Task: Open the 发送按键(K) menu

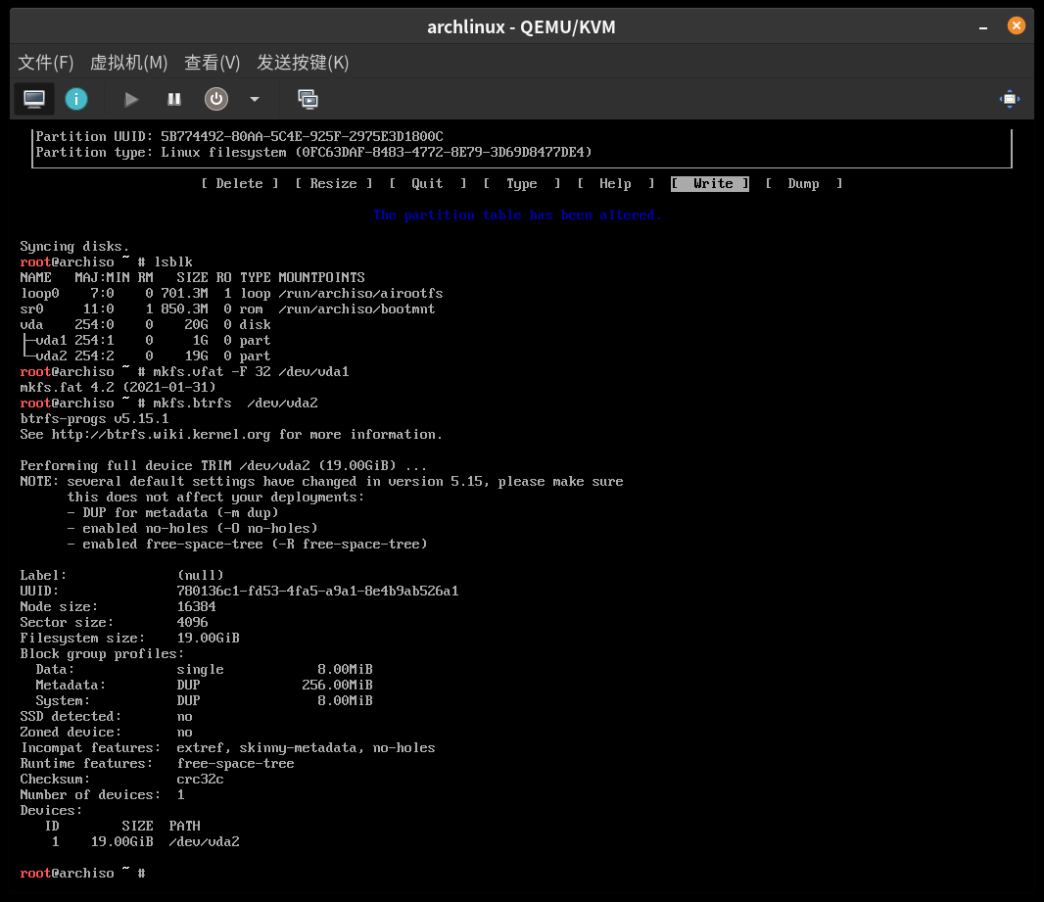Action: click(x=303, y=63)
